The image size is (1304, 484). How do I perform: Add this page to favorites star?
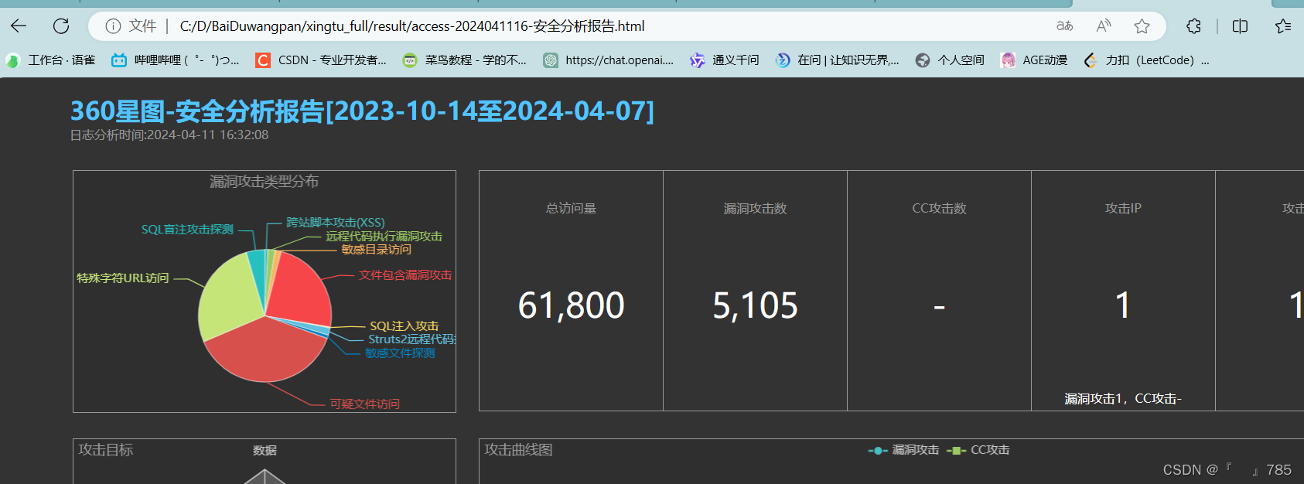[x=1142, y=26]
